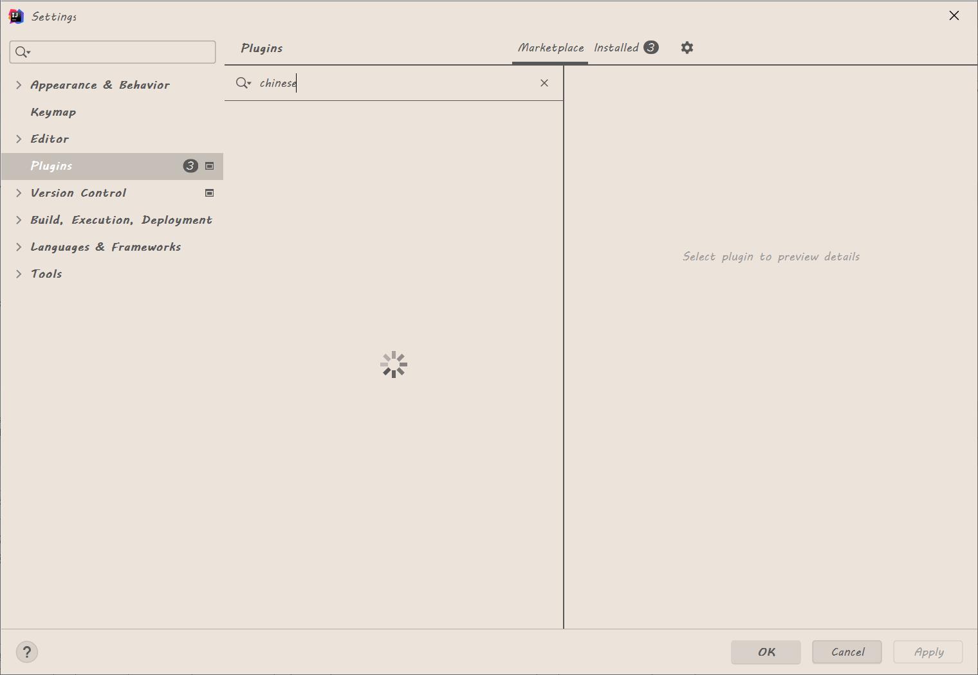Focus the settings search field
This screenshot has width=978, height=675.
tap(113, 52)
